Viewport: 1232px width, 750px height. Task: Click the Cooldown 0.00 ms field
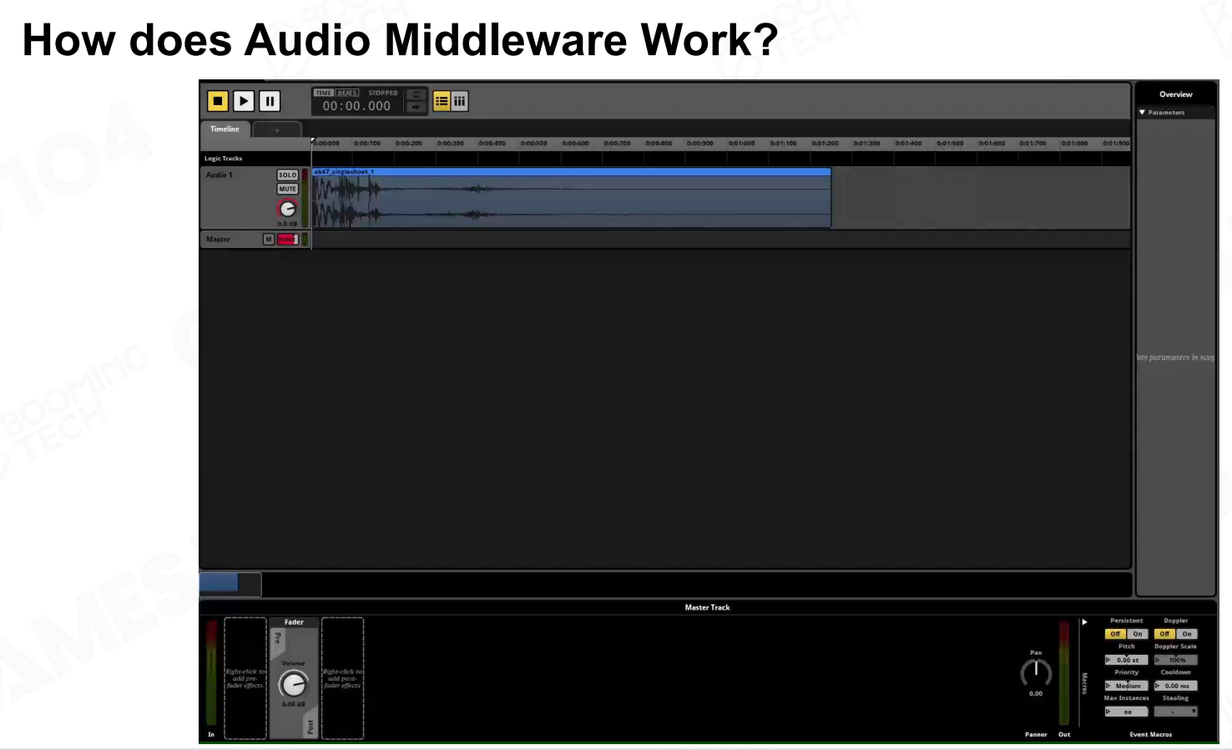coord(1176,686)
